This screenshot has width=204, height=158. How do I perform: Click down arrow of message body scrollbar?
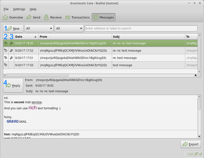point(199,136)
